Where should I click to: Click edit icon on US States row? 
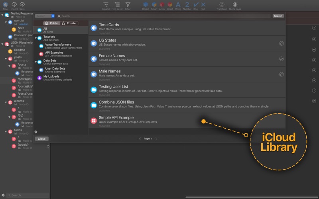point(282,43)
